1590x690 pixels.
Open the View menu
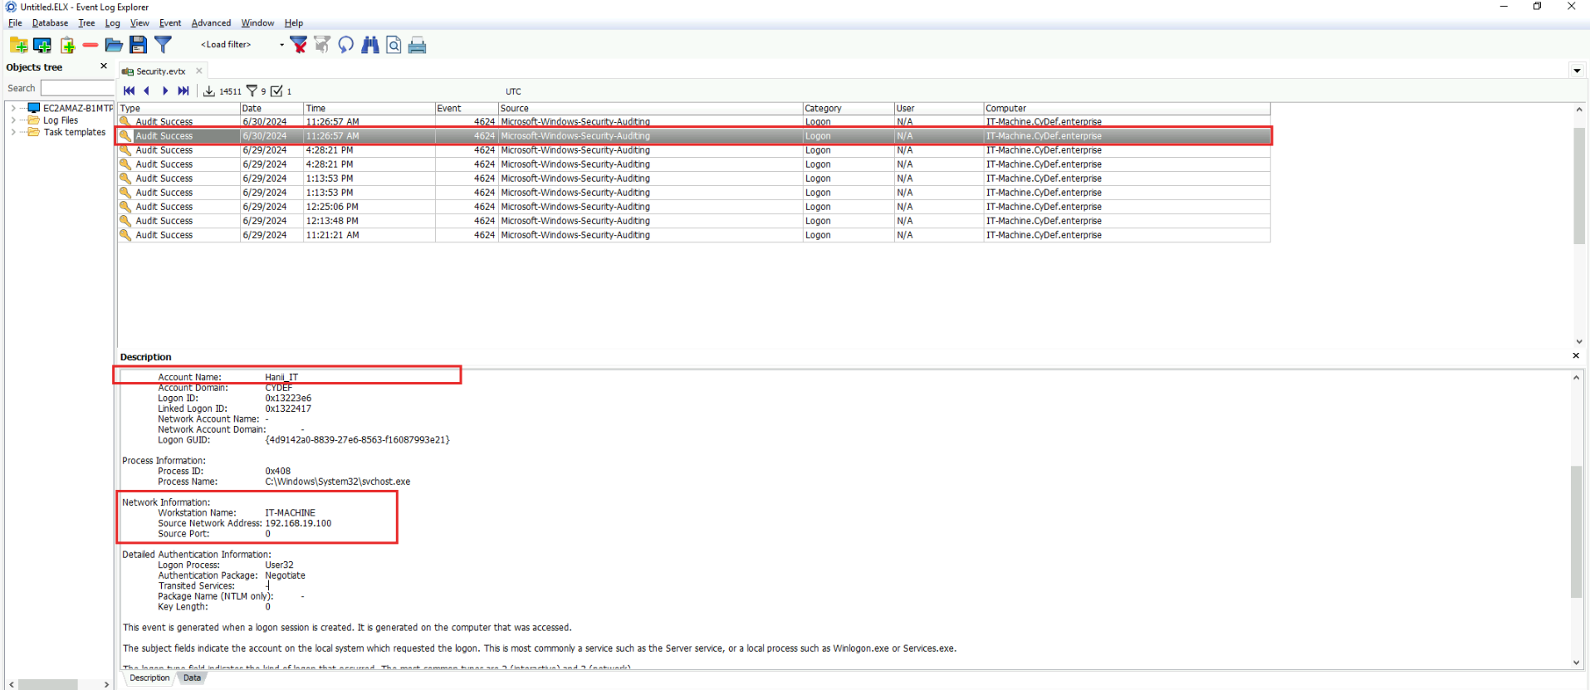pos(139,23)
